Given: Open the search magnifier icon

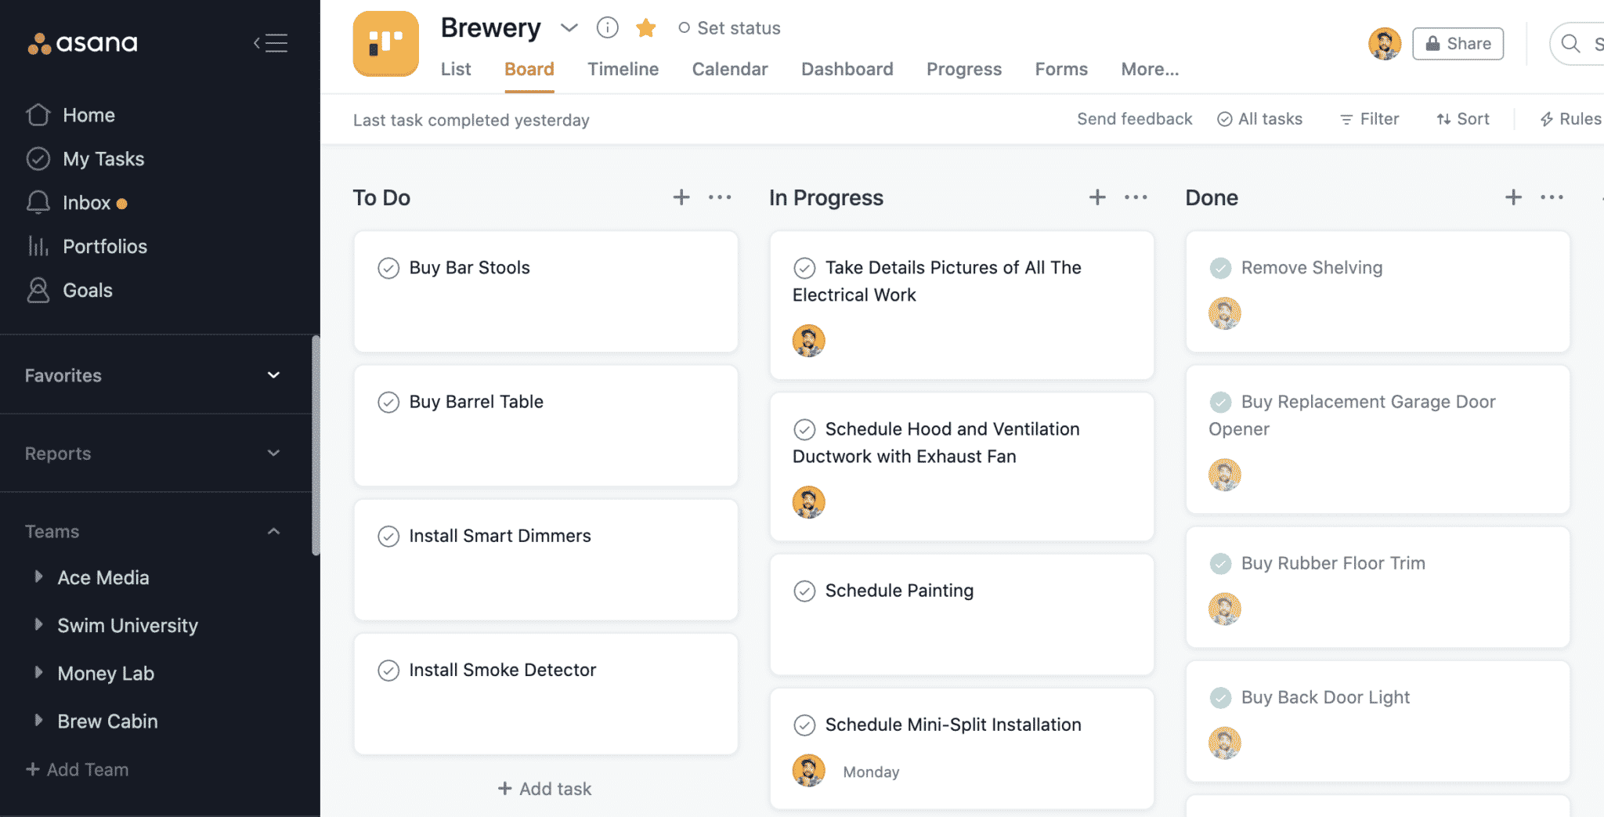Looking at the screenshot, I should [1573, 44].
